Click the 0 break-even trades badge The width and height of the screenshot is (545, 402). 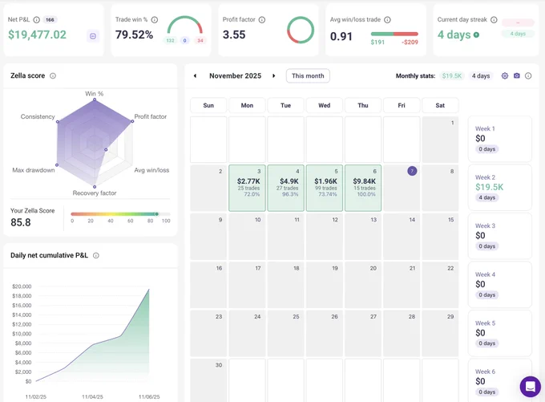[x=185, y=40]
